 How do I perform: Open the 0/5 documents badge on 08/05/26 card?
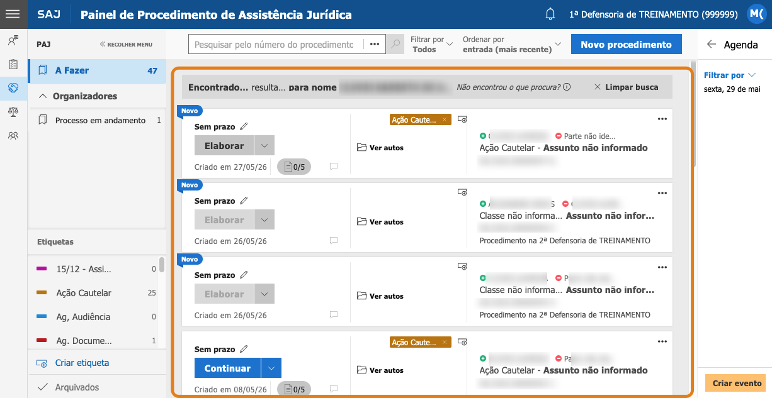294,389
